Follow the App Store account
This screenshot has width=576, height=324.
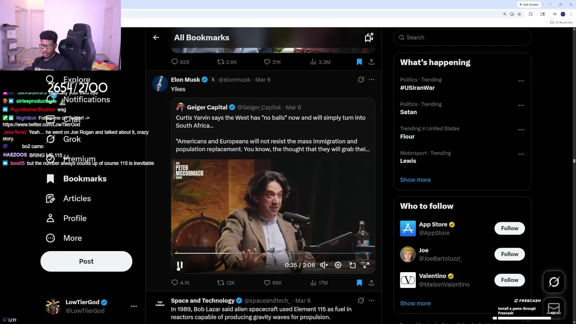(x=509, y=228)
